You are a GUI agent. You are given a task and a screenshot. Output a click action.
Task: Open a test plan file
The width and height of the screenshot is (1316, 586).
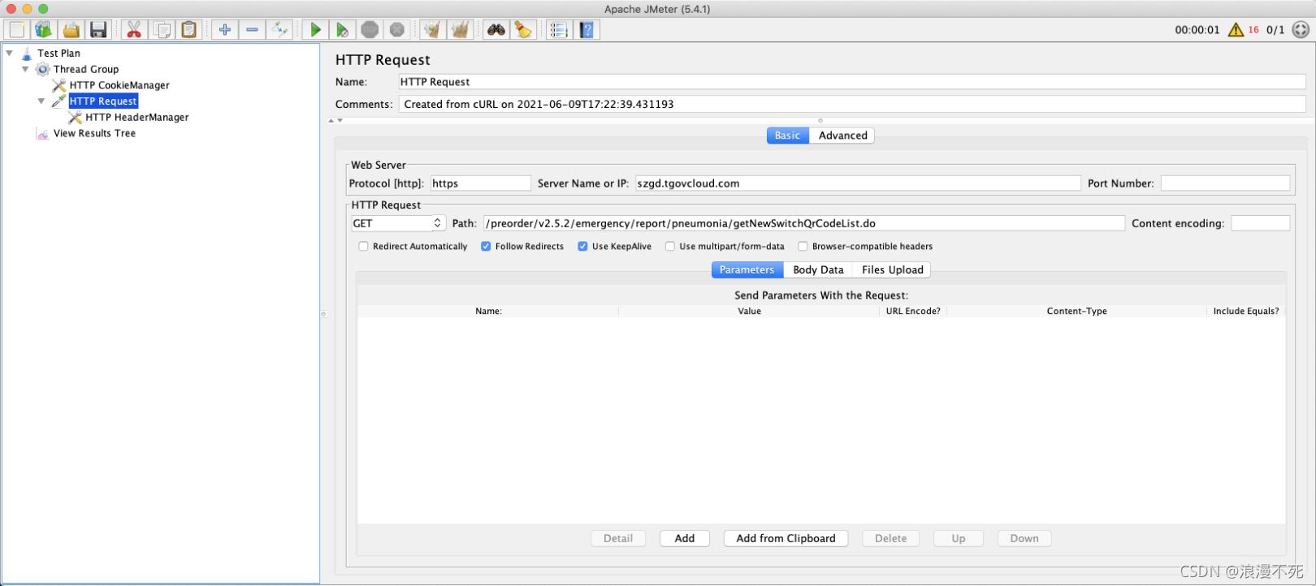click(x=71, y=30)
